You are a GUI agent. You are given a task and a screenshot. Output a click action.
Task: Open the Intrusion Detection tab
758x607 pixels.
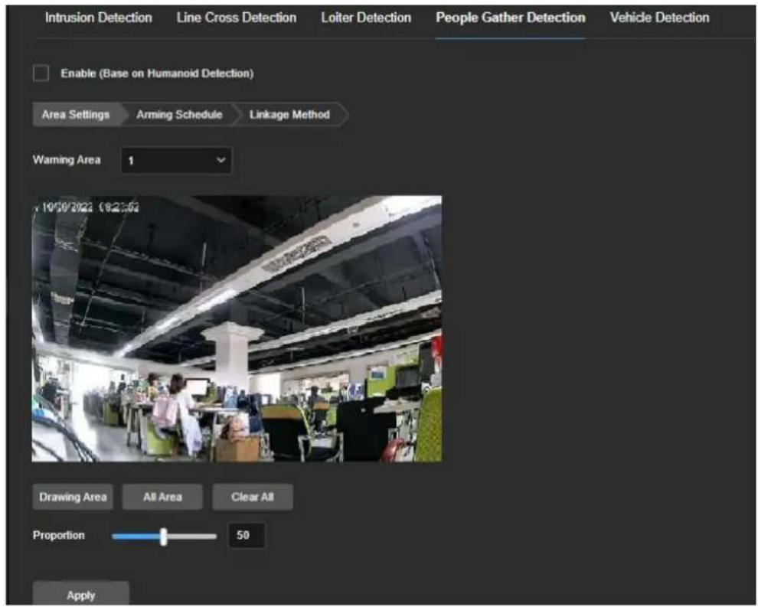coord(98,18)
